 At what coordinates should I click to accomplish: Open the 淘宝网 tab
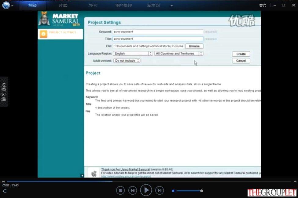tap(153, 6)
